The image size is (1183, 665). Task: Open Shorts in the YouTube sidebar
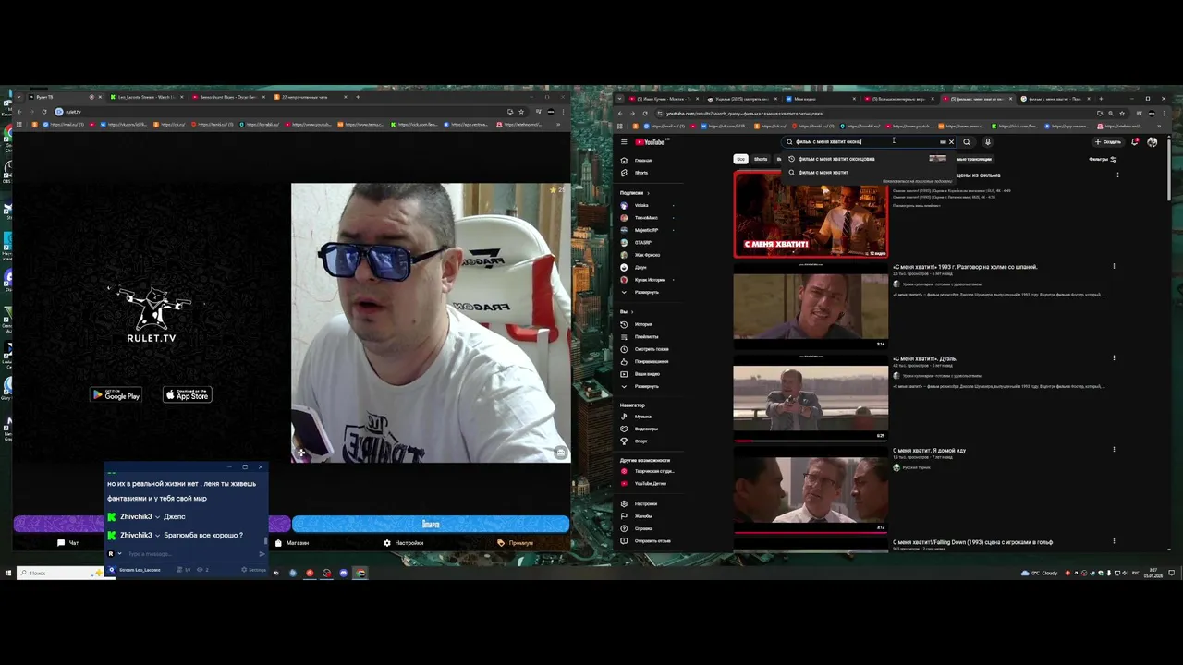pyautogui.click(x=643, y=173)
